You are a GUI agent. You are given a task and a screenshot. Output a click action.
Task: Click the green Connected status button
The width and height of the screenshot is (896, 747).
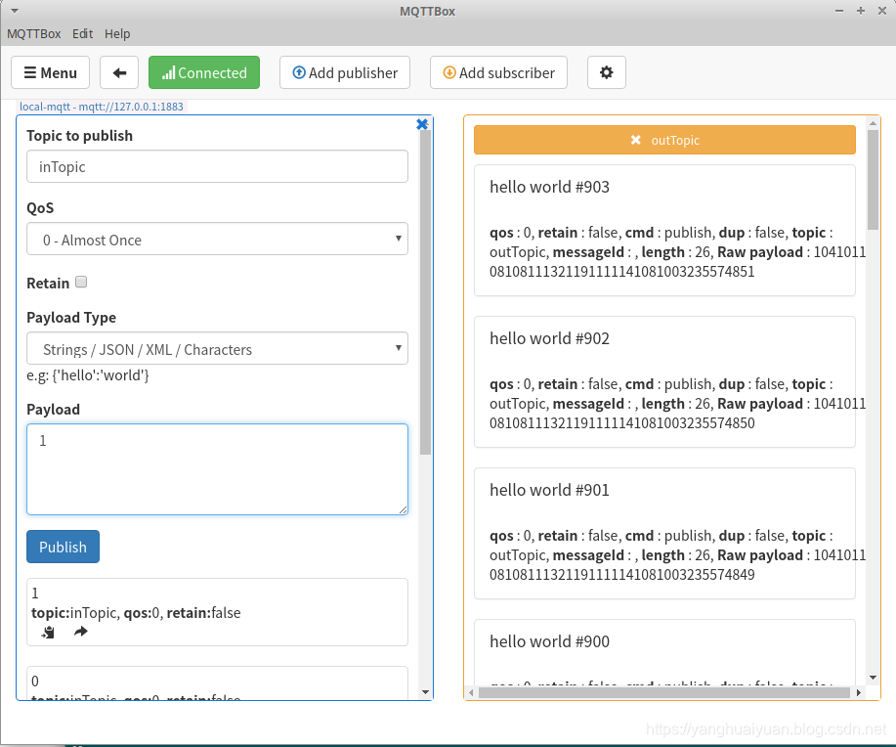204,72
